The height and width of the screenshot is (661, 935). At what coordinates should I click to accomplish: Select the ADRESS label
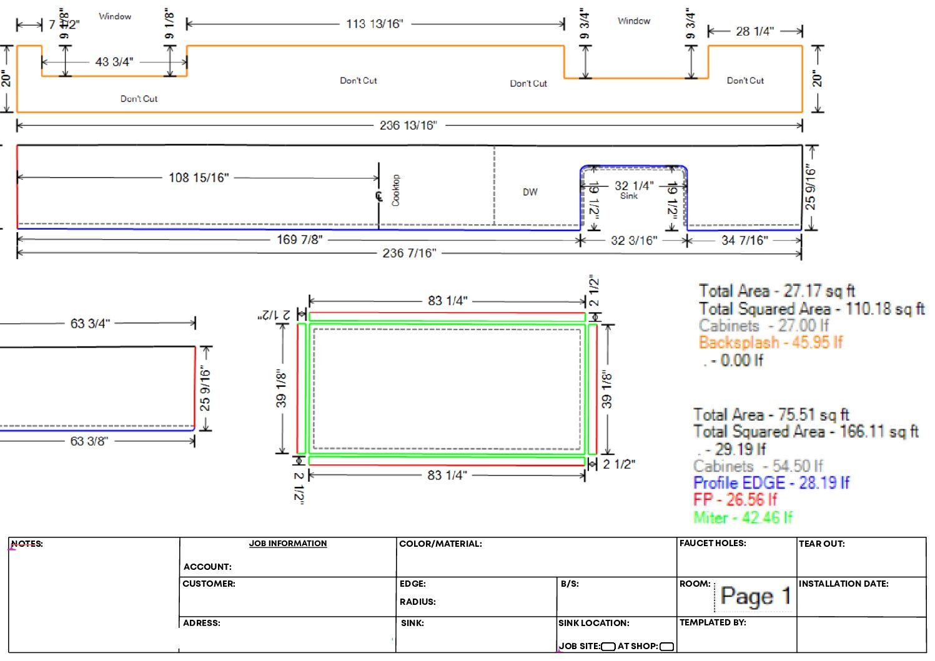(x=202, y=623)
